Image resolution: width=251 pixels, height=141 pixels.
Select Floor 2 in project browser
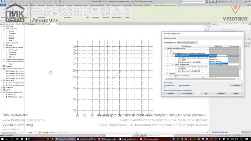[x=11, y=40]
